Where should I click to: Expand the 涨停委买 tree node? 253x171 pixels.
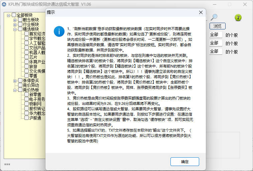pos(15,80)
